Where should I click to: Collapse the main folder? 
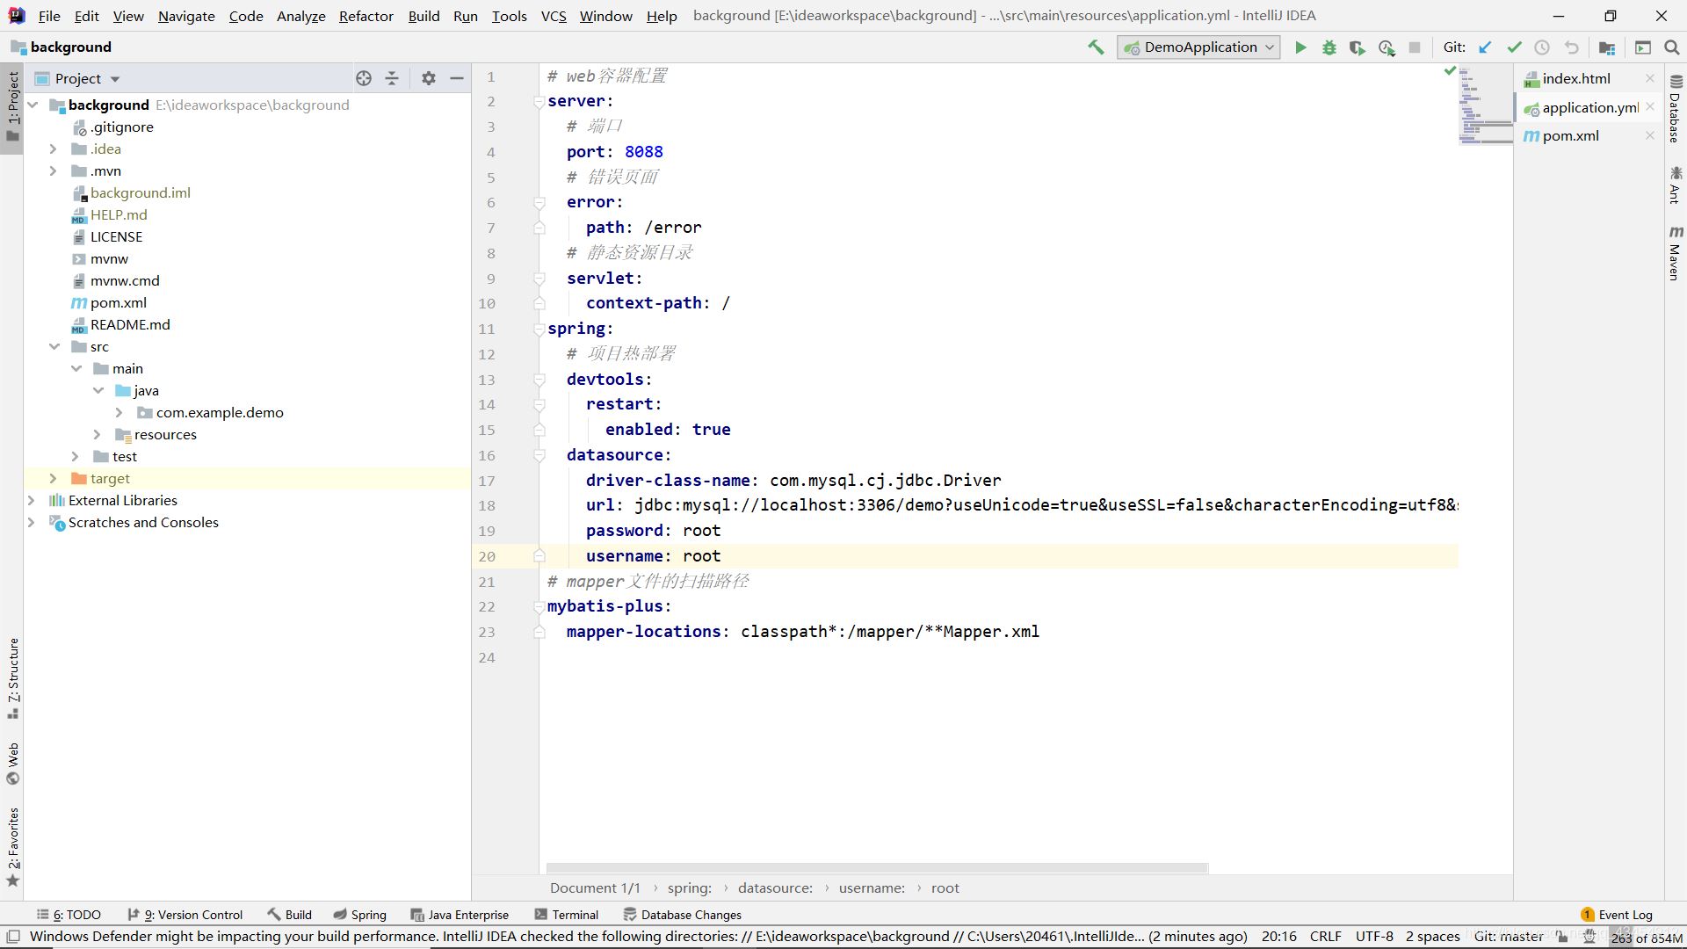tap(76, 368)
